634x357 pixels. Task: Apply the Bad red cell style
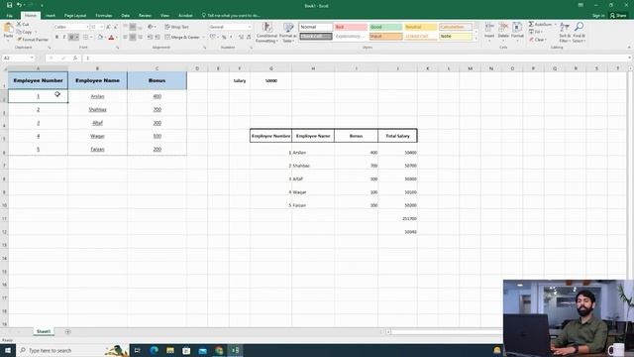pyautogui.click(x=351, y=27)
